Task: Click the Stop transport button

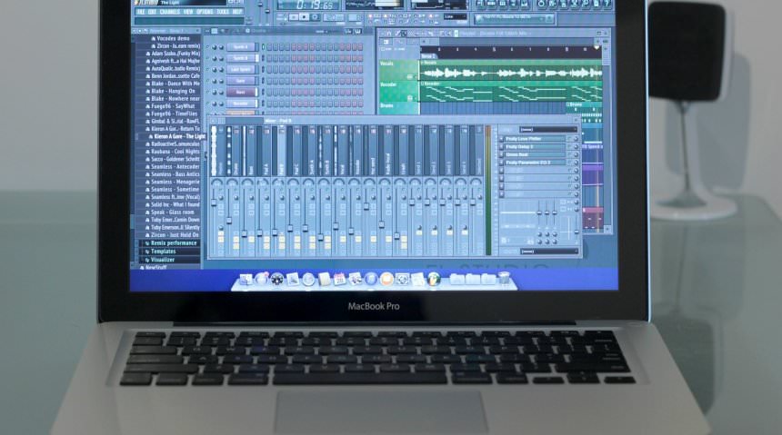Action: coord(305,17)
